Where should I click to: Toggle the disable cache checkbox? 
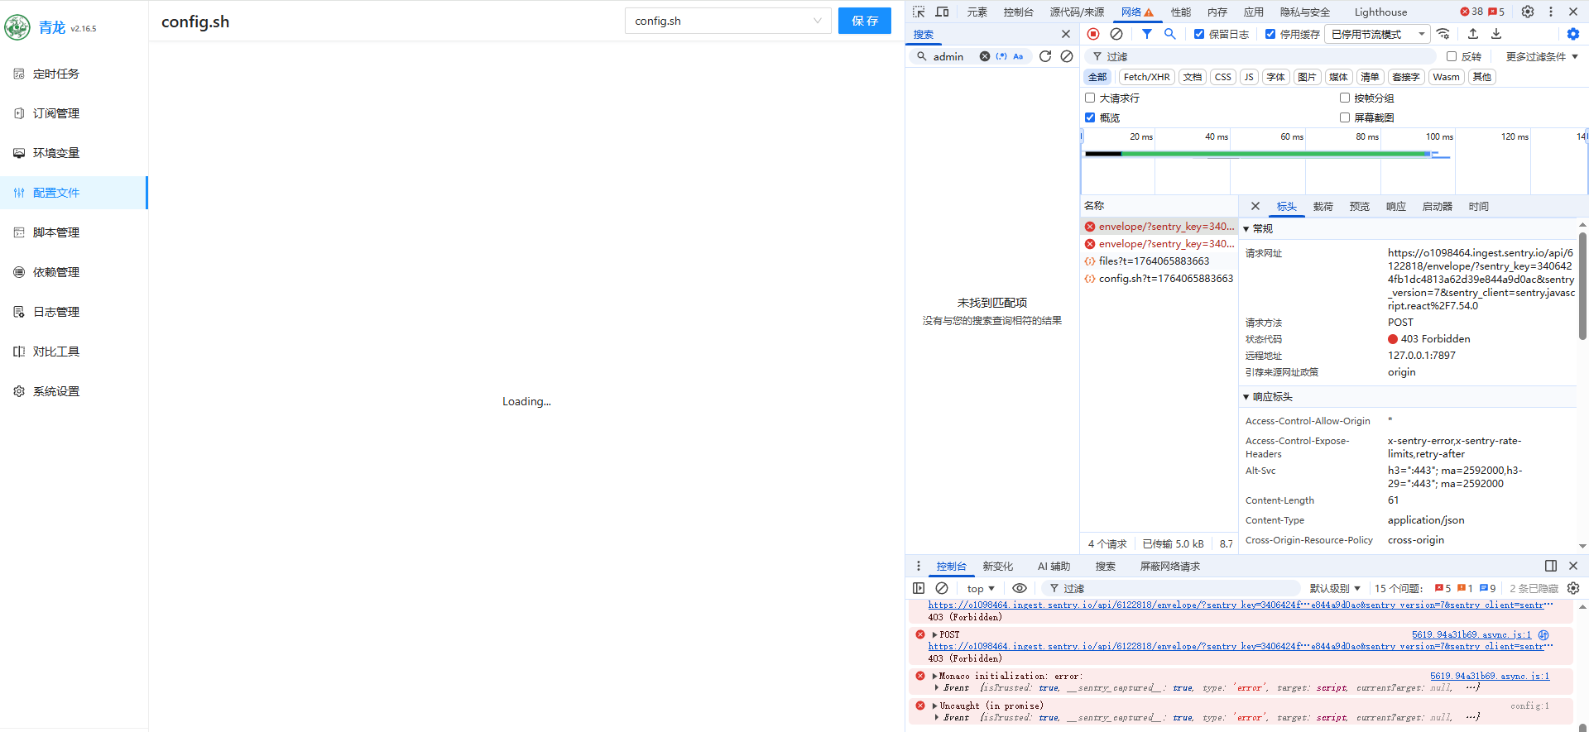point(1270,34)
